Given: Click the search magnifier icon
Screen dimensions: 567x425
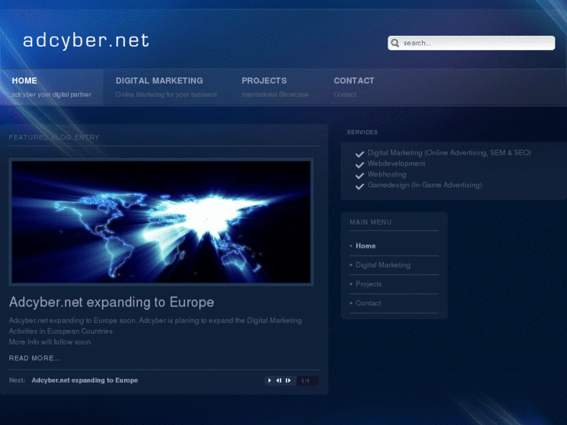Looking at the screenshot, I should point(395,43).
